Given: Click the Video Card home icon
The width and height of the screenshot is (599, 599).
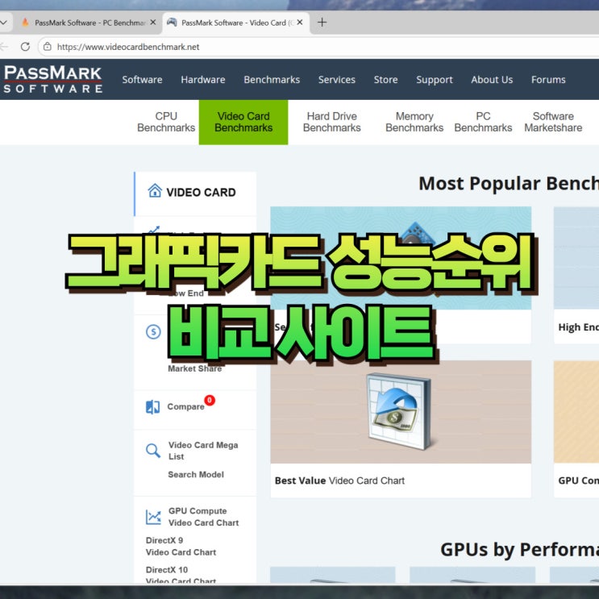Looking at the screenshot, I should [155, 190].
